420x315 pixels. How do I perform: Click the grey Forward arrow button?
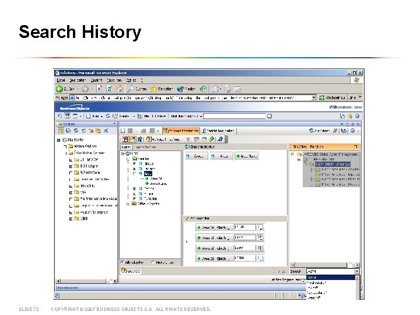point(85,89)
